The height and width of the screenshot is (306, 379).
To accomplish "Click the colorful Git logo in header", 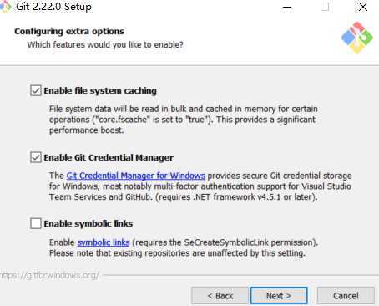I will pos(357,38).
